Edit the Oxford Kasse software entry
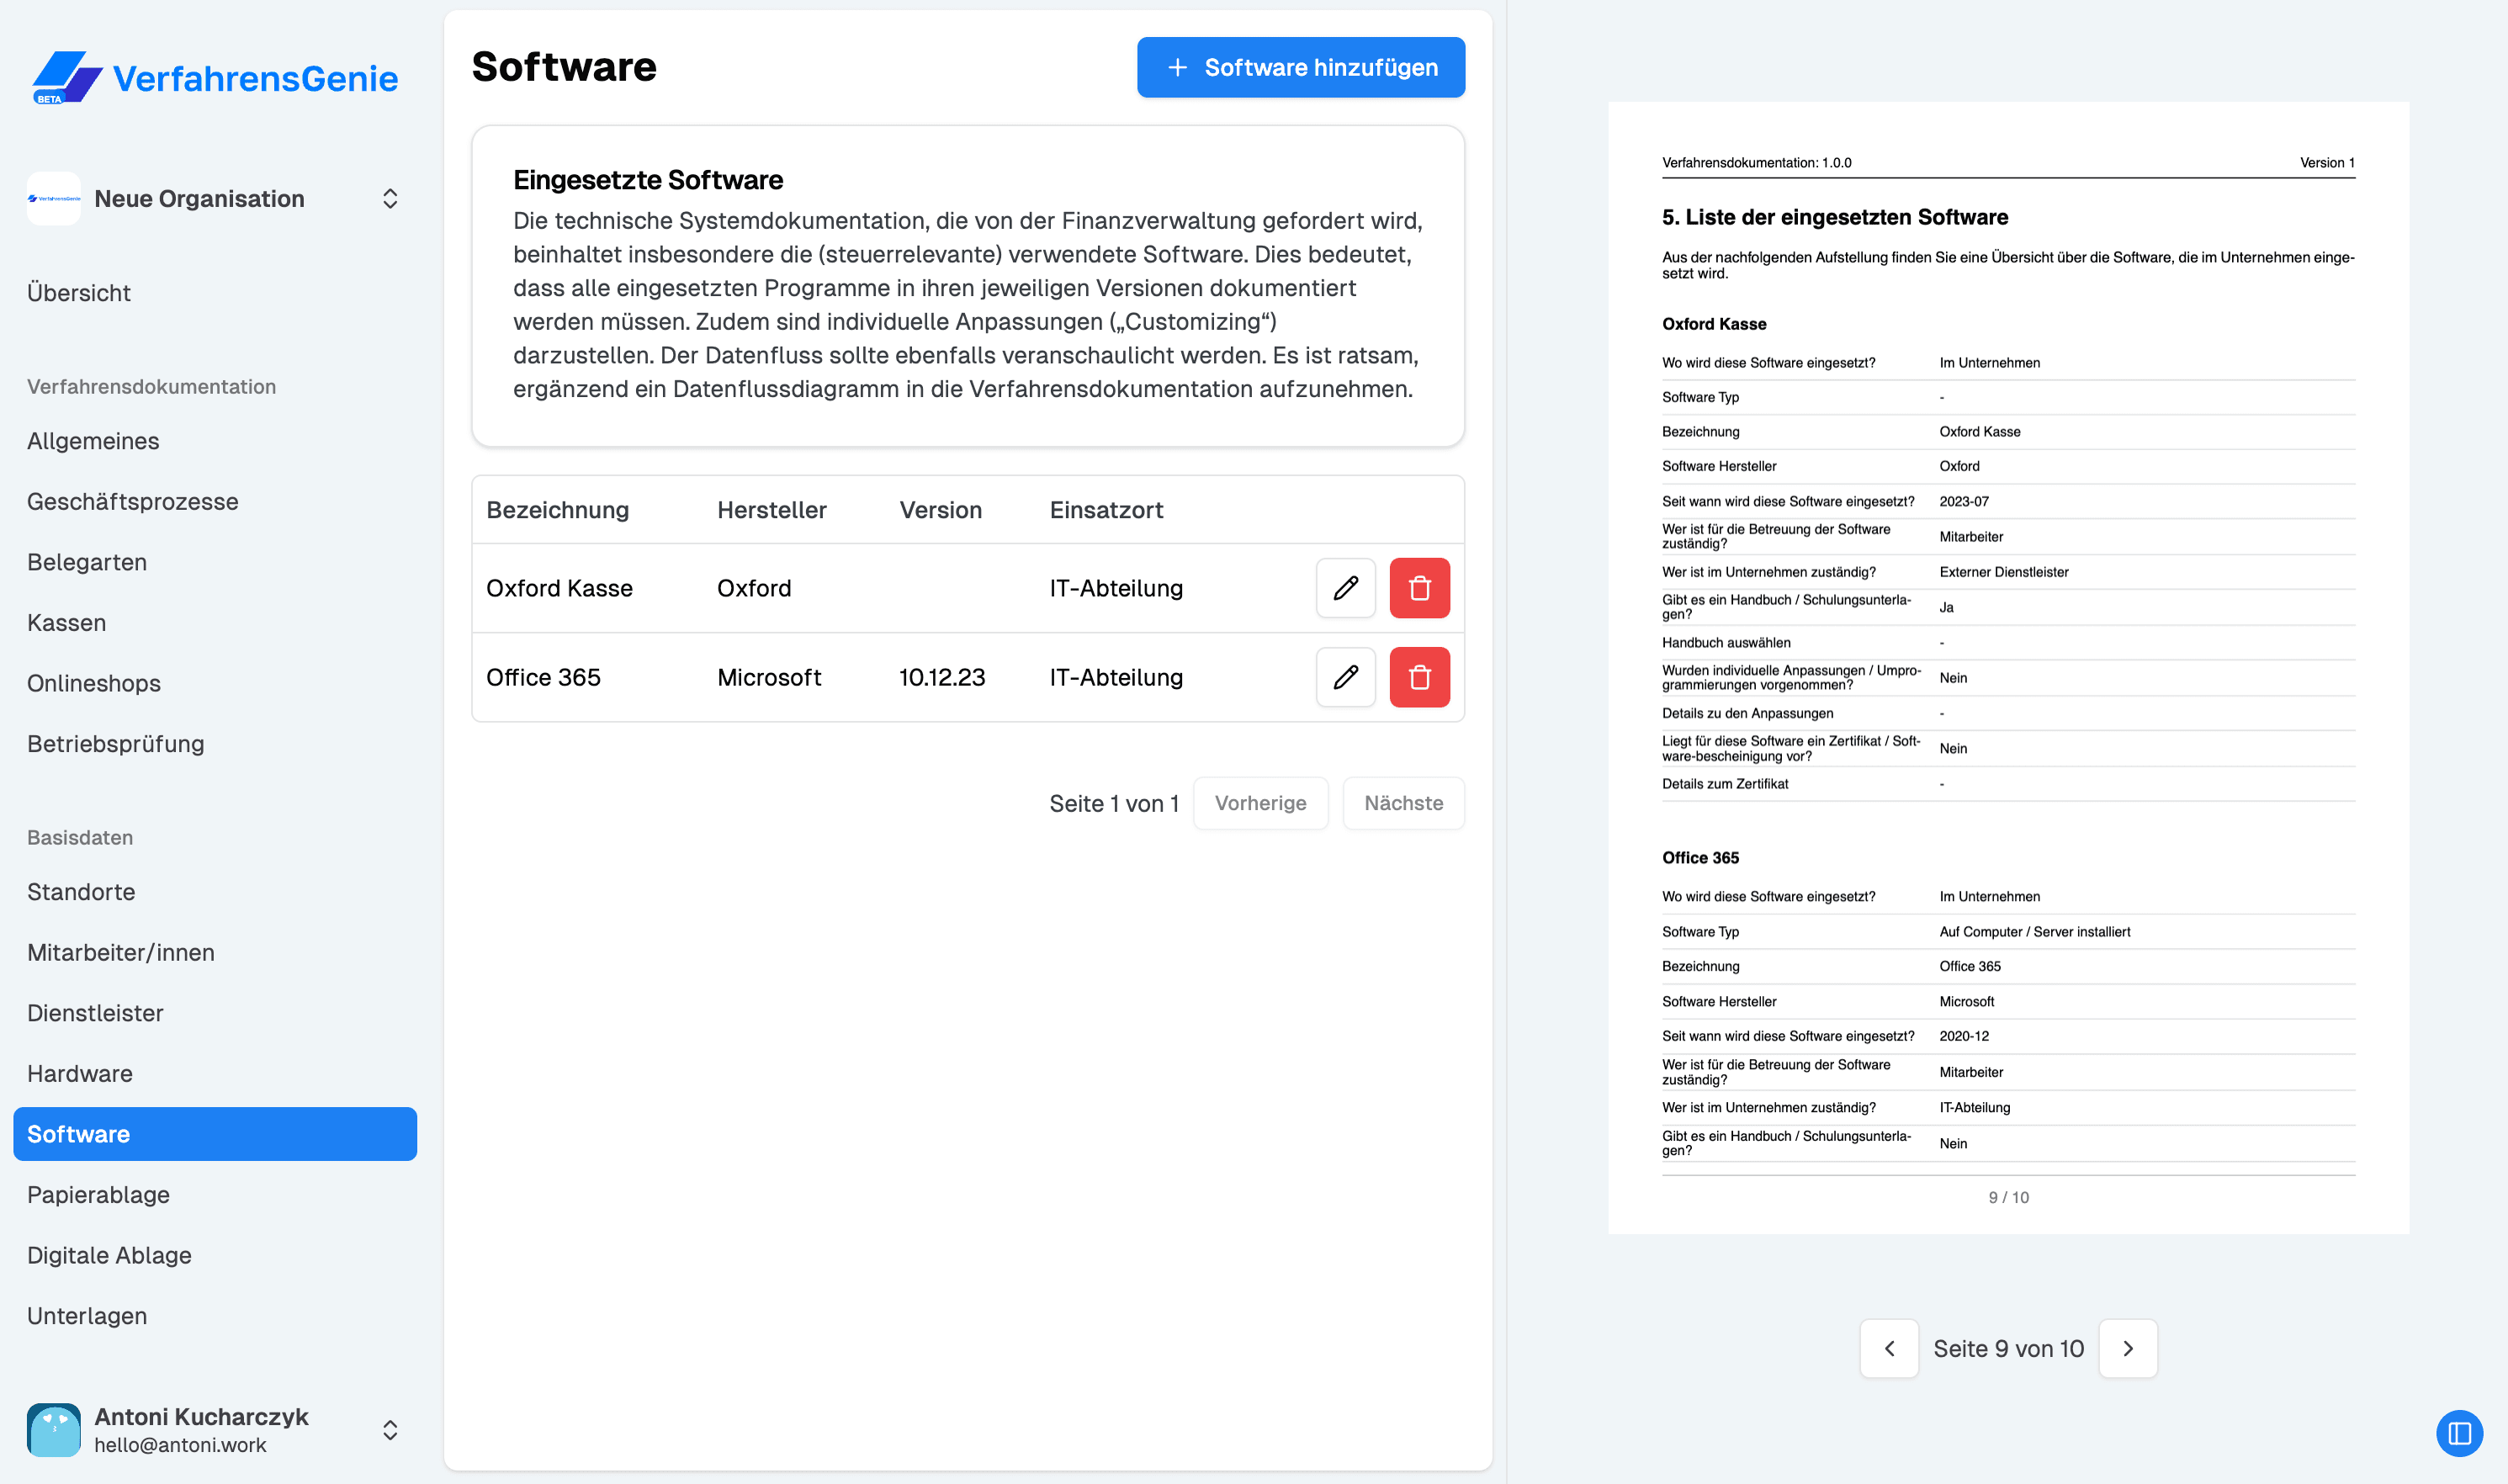This screenshot has height=1484, width=2508. pos(1345,588)
